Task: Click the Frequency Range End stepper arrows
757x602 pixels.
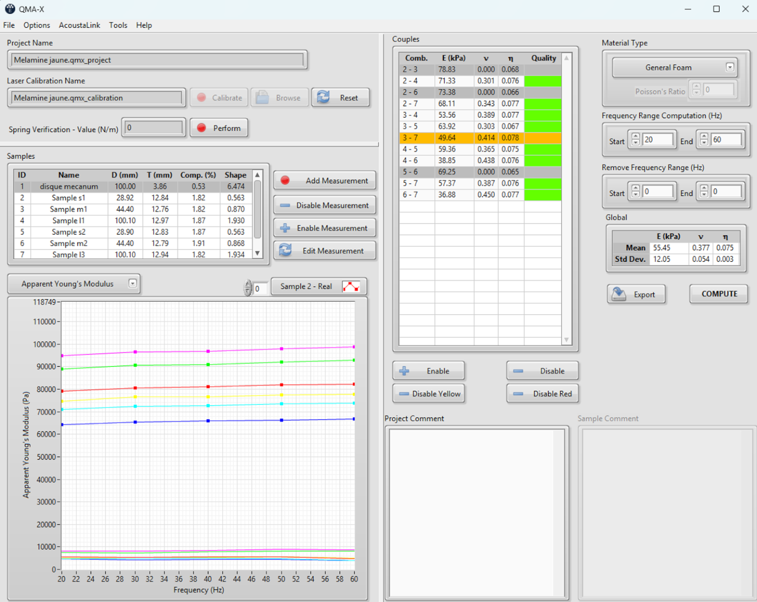Action: pyautogui.click(x=704, y=139)
